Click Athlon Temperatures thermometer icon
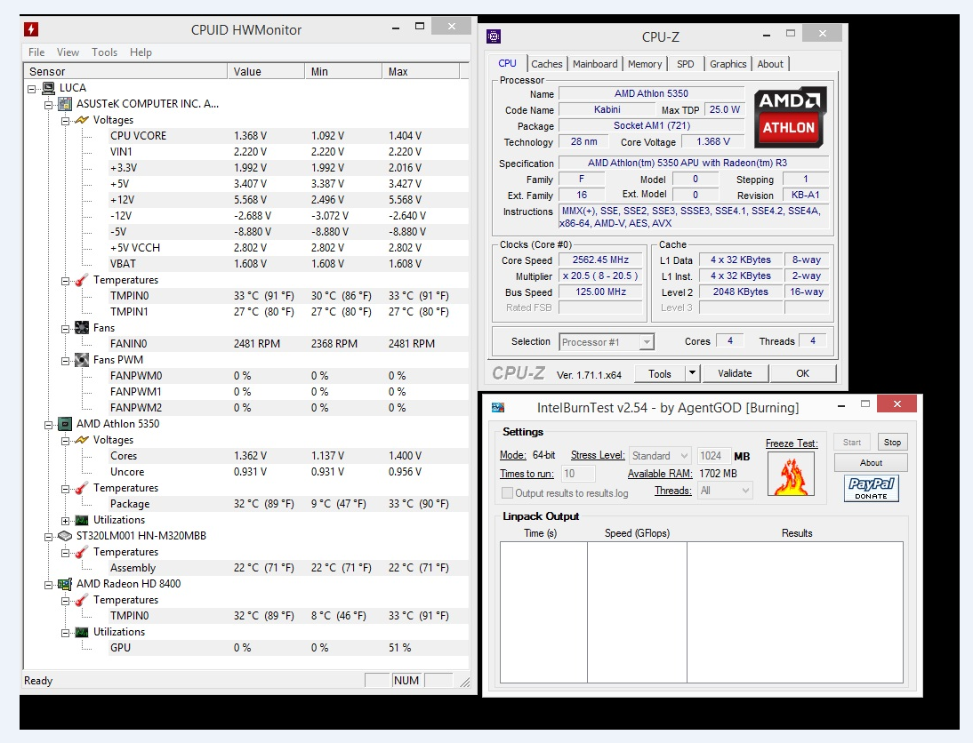 pos(82,488)
